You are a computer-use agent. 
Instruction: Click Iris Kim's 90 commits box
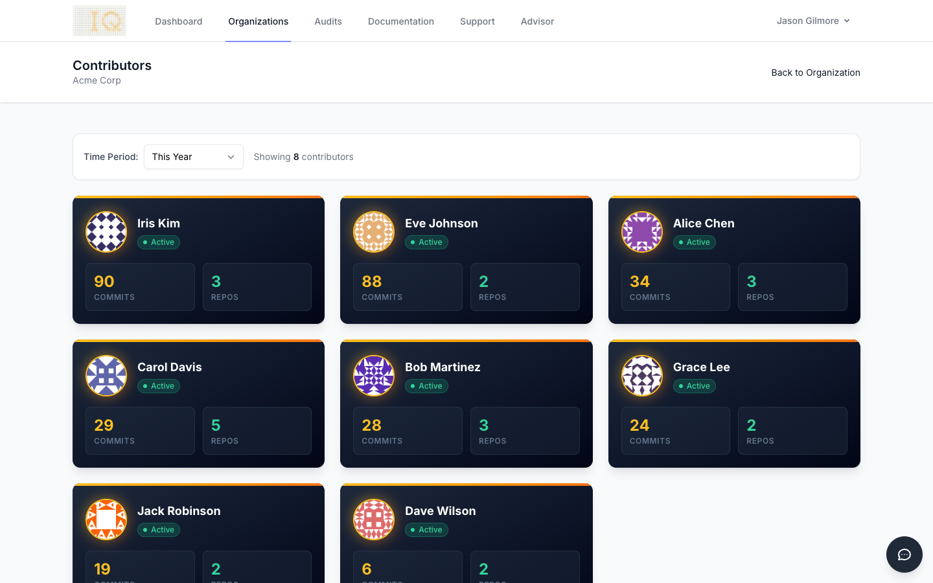(140, 287)
